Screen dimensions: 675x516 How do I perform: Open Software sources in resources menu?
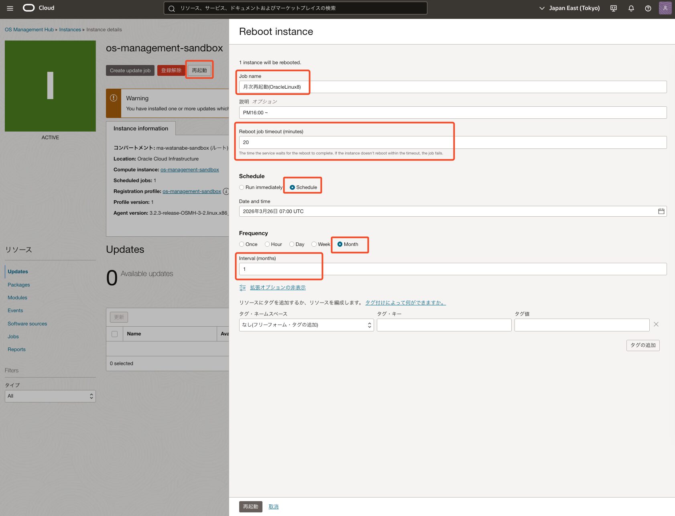pyautogui.click(x=27, y=324)
